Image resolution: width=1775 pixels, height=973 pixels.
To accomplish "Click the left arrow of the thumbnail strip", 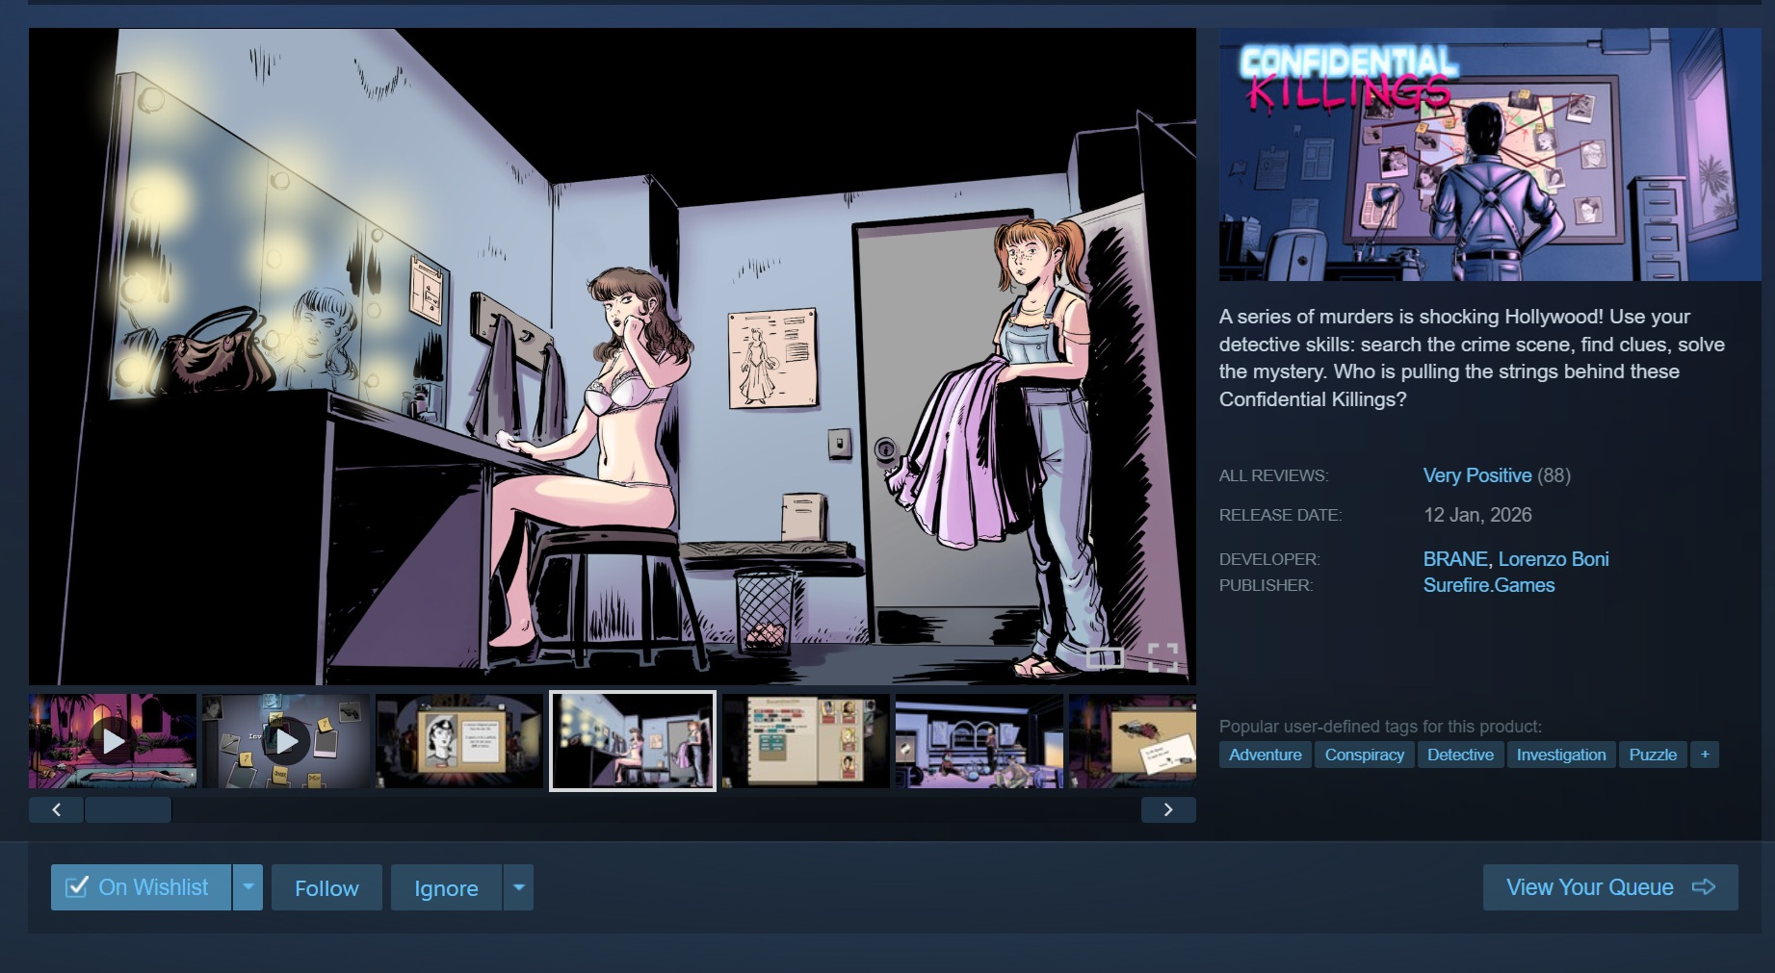I will (56, 809).
